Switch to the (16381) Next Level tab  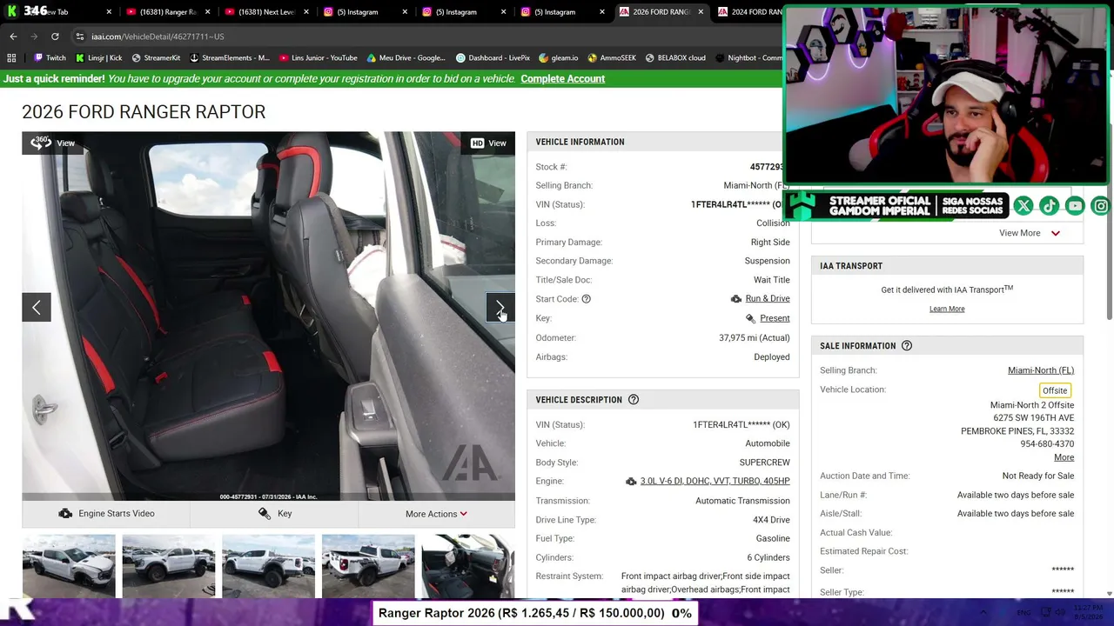click(x=266, y=12)
